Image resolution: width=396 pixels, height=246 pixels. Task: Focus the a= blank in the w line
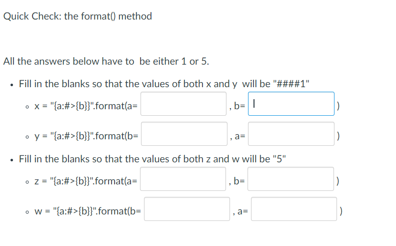[294, 209]
